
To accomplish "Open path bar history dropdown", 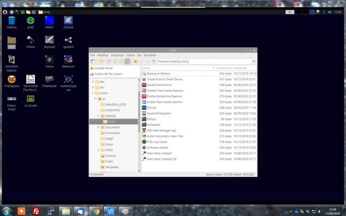I will tap(254, 61).
